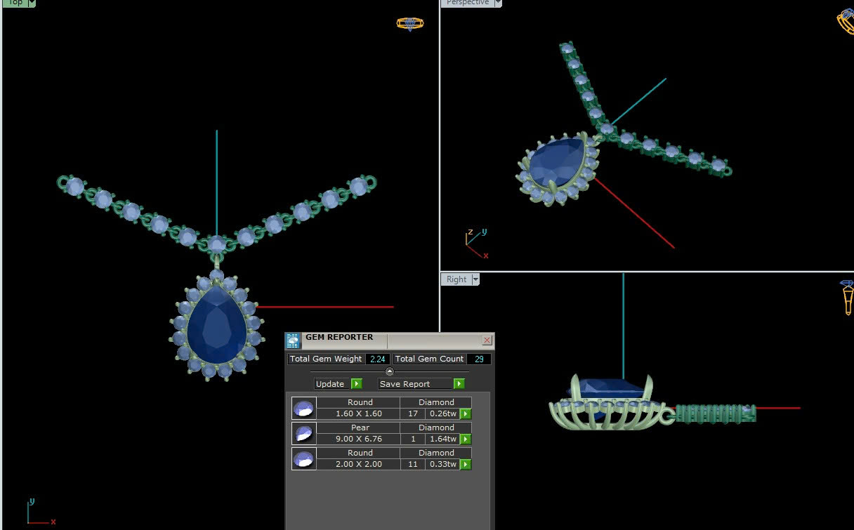This screenshot has height=530, width=854.
Task: Click the green arrow next to Update
Action: [x=357, y=384]
